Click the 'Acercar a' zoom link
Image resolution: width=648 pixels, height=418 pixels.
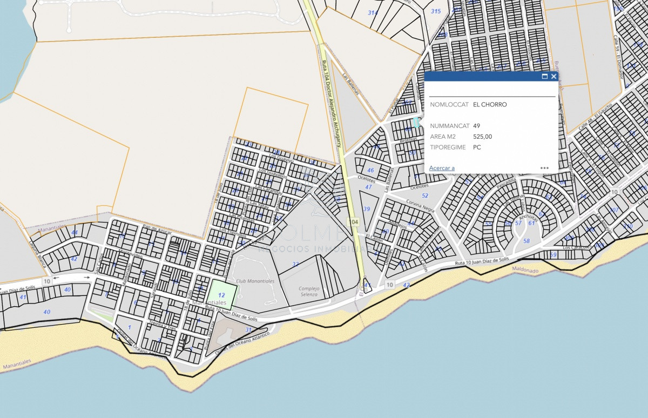(x=442, y=168)
